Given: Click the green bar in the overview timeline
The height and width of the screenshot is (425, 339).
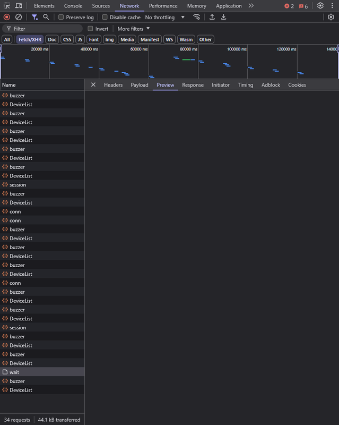Looking at the screenshot, I should (187, 59).
